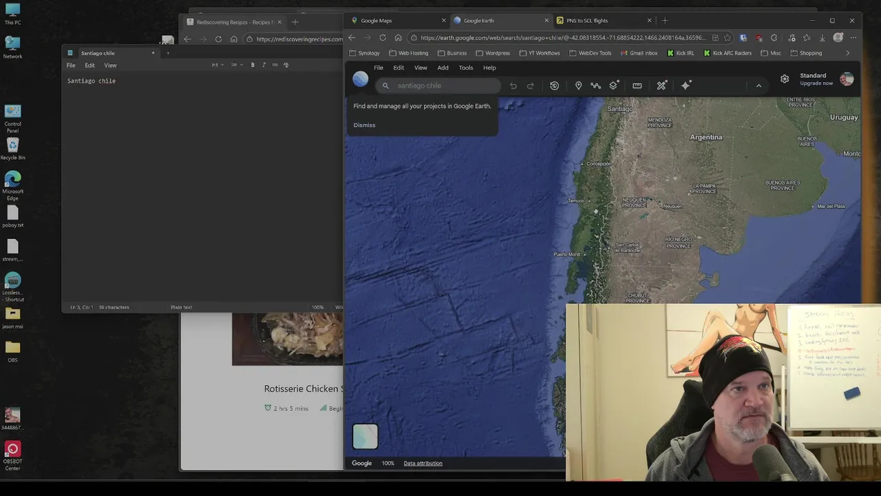The height and width of the screenshot is (496, 881).
Task: Open the File menu in Notepad
Action: coord(71,65)
